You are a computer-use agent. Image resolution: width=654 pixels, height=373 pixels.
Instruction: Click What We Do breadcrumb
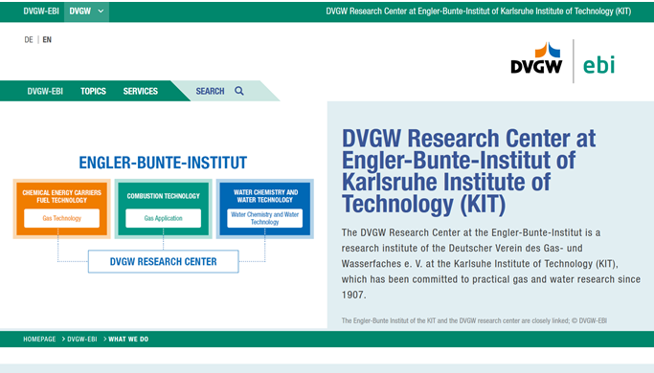click(x=128, y=340)
